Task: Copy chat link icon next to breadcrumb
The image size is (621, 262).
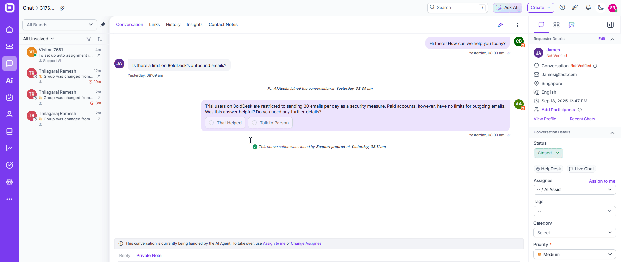Action: 62,8
